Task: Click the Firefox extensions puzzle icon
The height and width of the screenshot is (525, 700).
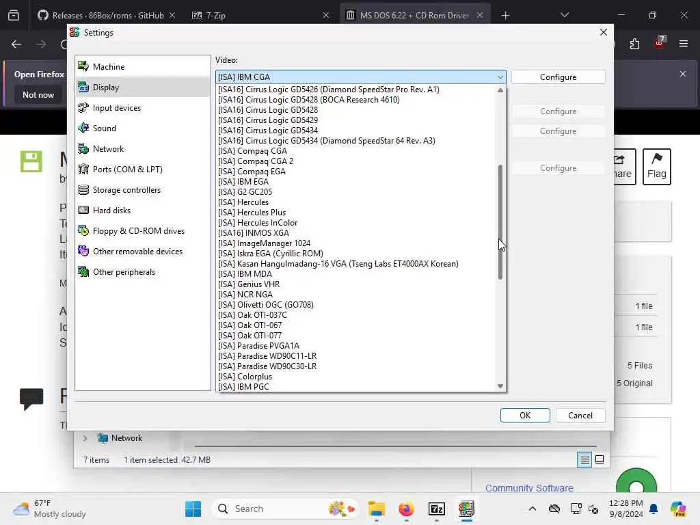Action: pyautogui.click(x=634, y=44)
